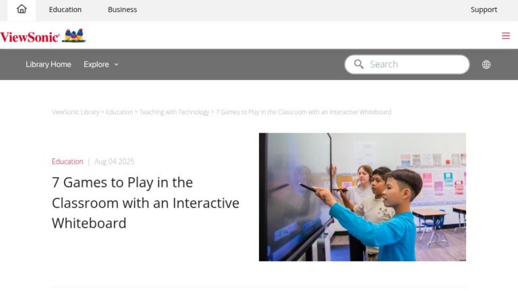Click the red Education category label
The image size is (518, 291).
[67, 162]
